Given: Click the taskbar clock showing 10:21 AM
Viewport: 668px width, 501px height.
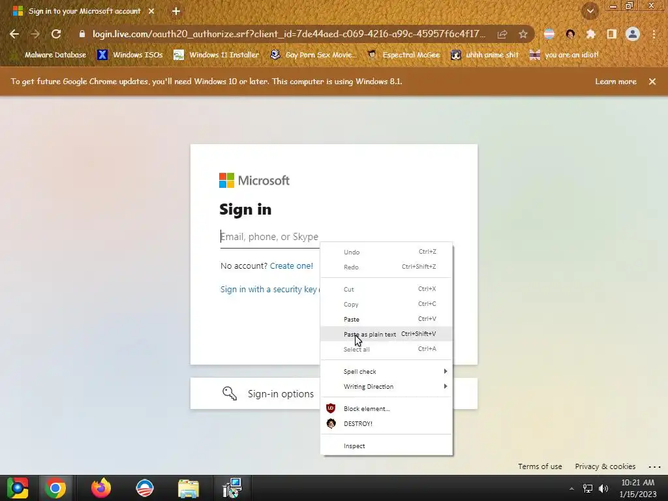Looking at the screenshot, I should click(x=638, y=488).
